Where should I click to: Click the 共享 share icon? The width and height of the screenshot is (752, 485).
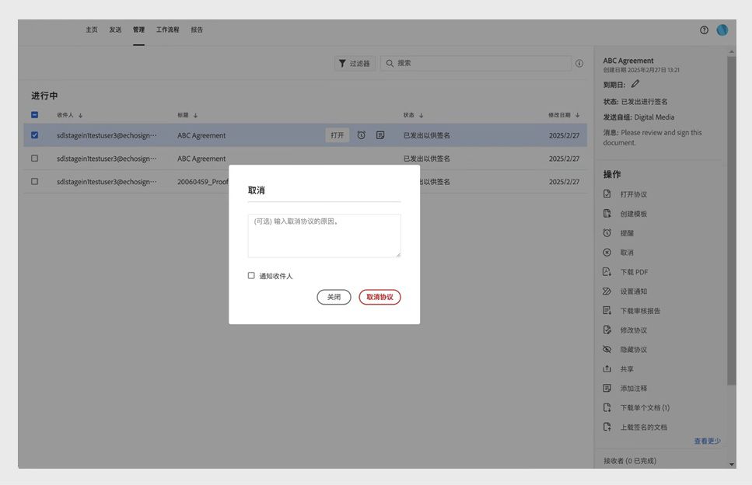[607, 368]
